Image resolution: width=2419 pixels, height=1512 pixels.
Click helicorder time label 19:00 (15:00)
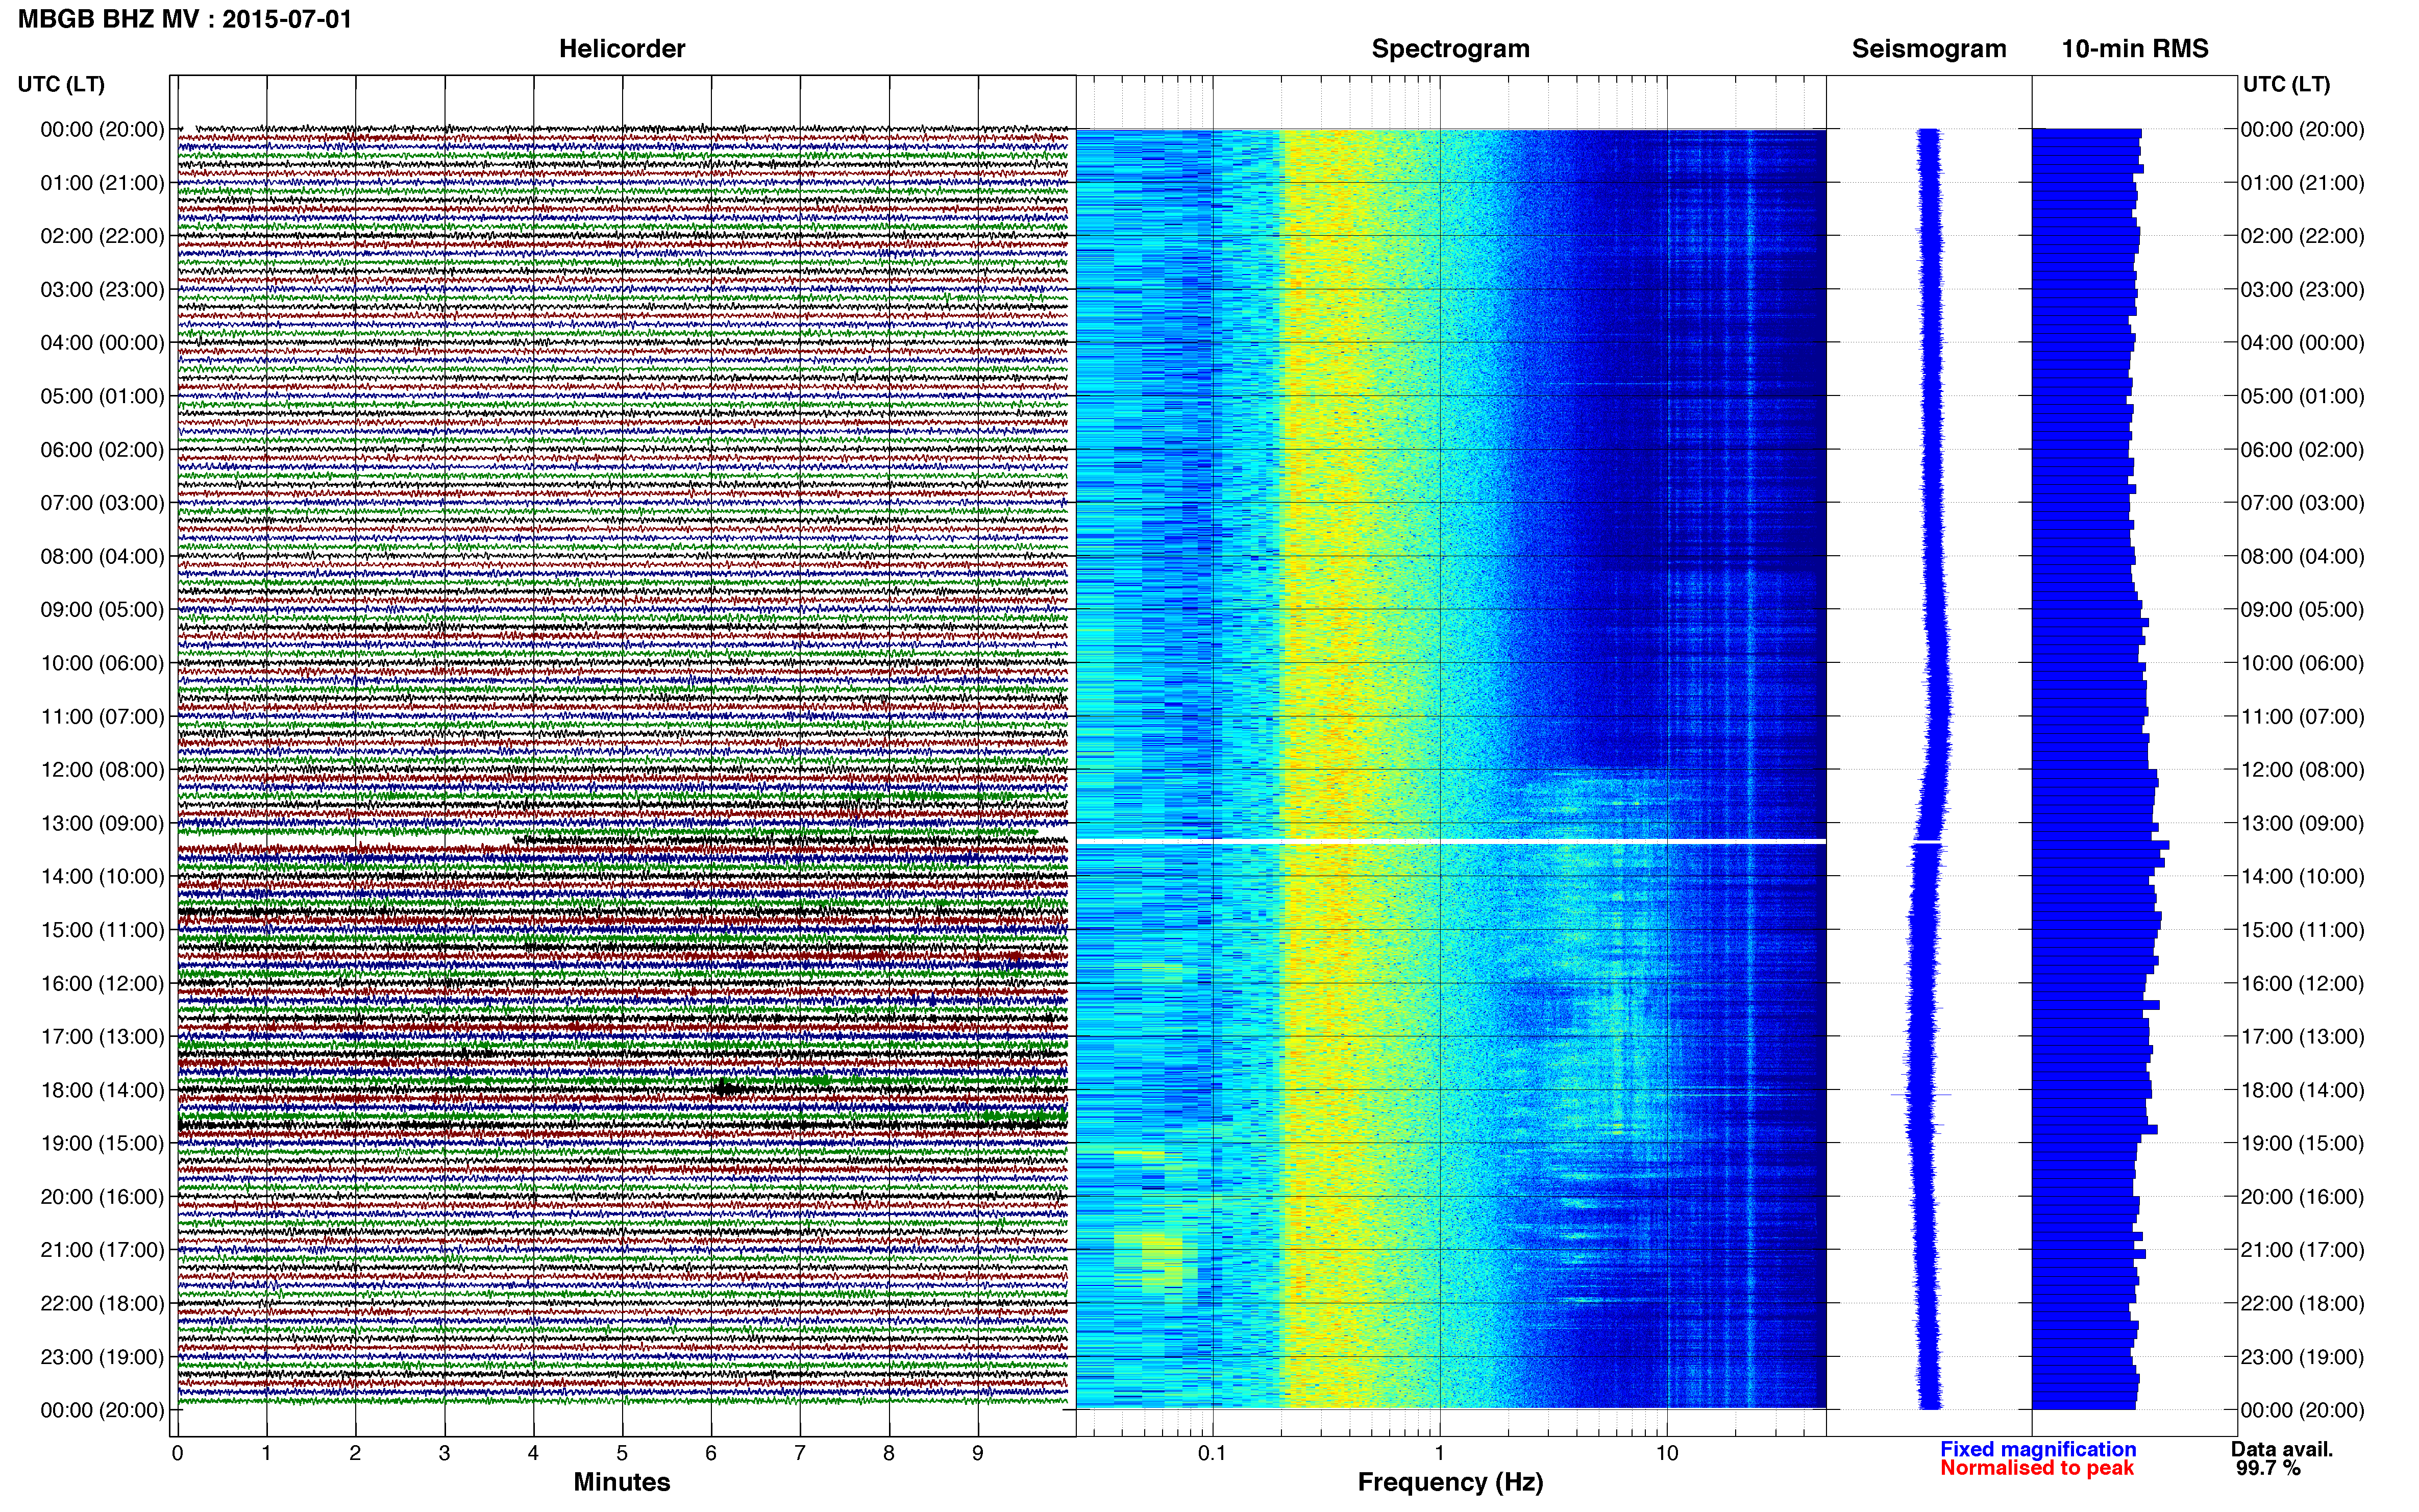(x=102, y=1143)
